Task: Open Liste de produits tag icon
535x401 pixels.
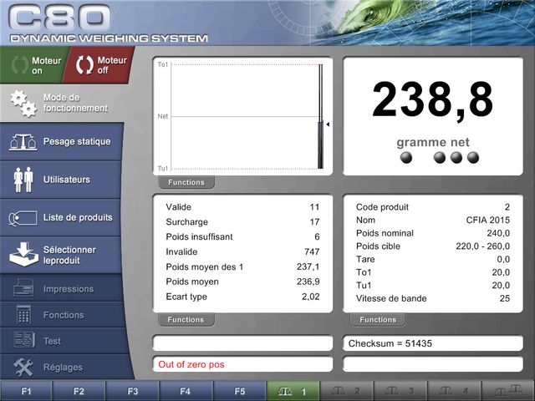Action: point(23,218)
